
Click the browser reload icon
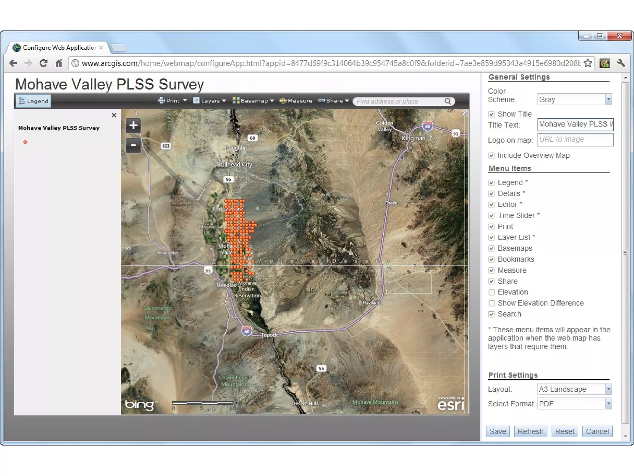coord(43,63)
